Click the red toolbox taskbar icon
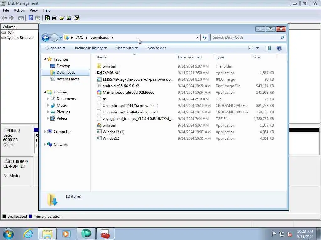Screen dimensions: 321x240 [x=105, y=234]
